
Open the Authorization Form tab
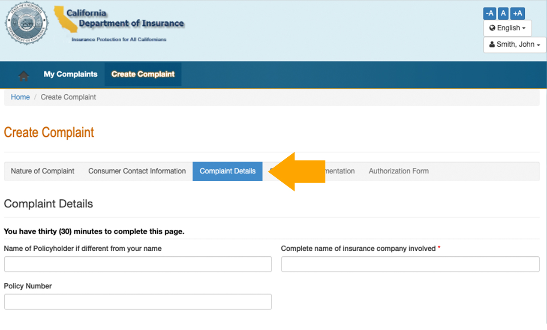pyautogui.click(x=399, y=171)
